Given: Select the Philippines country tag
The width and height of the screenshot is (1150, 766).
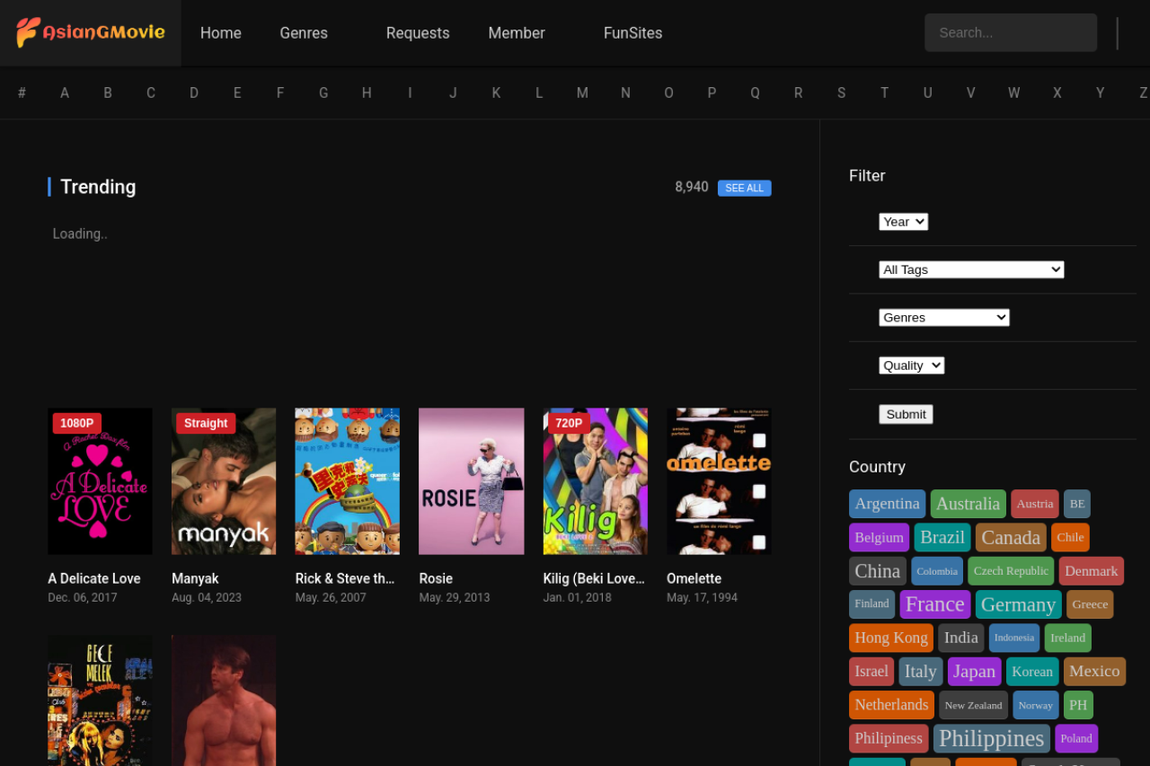Looking at the screenshot, I should [991, 738].
